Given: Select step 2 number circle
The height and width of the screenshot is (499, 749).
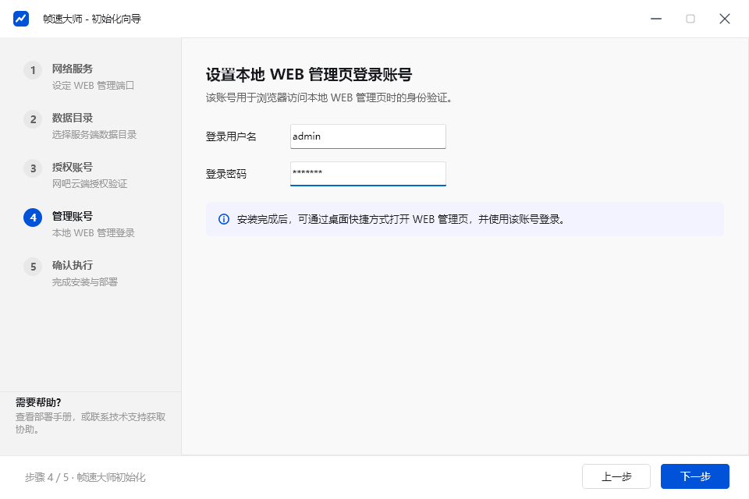Looking at the screenshot, I should pyautogui.click(x=33, y=119).
